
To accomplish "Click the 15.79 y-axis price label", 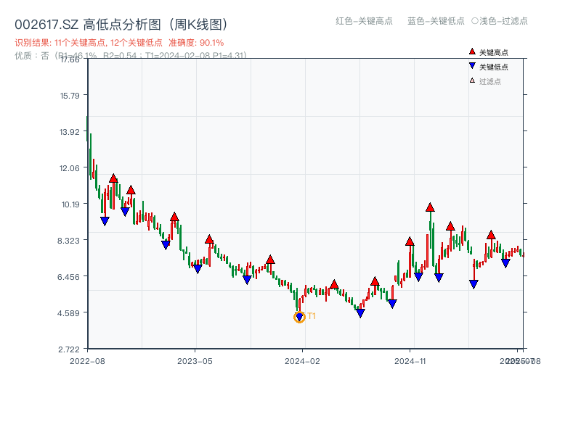I will click(x=70, y=96).
